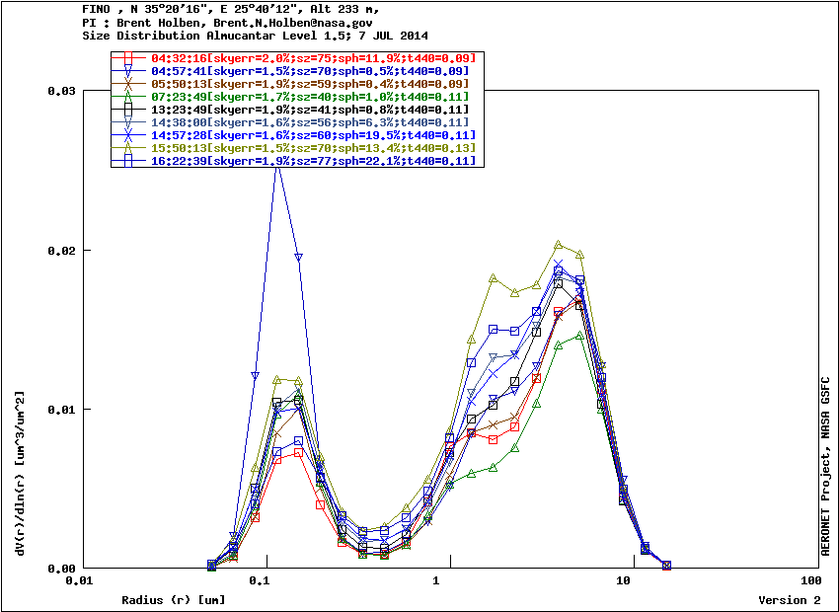Click the brown X marker for 05:50:13

click(128, 84)
